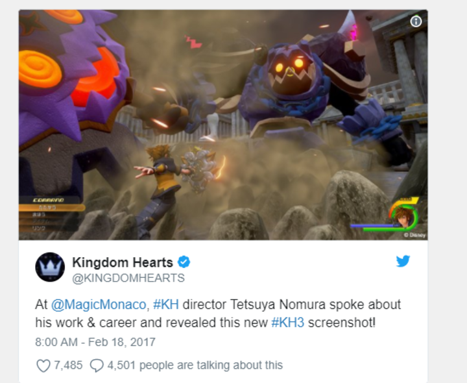The image size is (467, 383).
Task: Click the info icon on the image
Action: [x=416, y=21]
